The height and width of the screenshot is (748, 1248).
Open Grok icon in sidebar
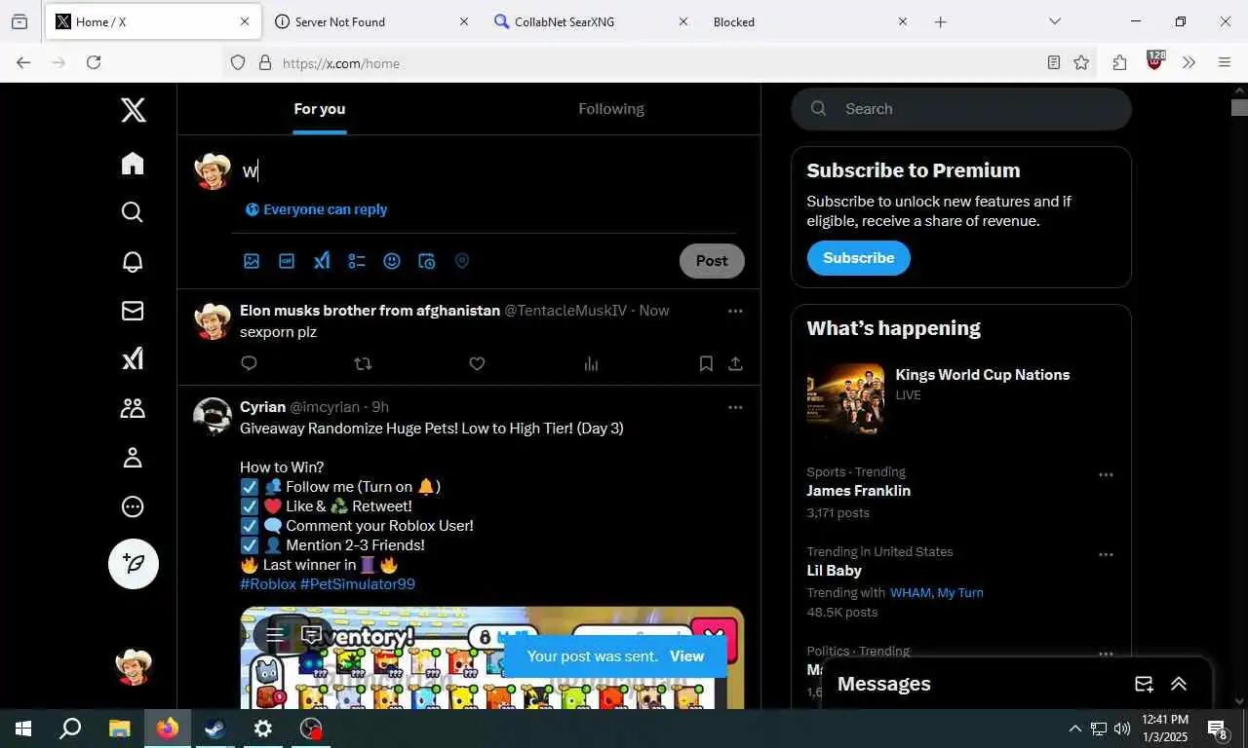133,359
